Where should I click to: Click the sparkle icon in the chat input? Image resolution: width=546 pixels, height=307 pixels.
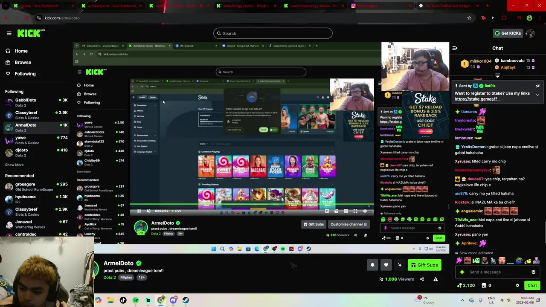(462, 272)
